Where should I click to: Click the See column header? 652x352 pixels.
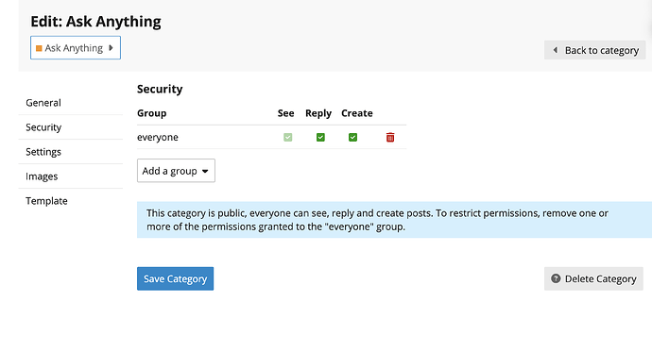pyautogui.click(x=285, y=113)
